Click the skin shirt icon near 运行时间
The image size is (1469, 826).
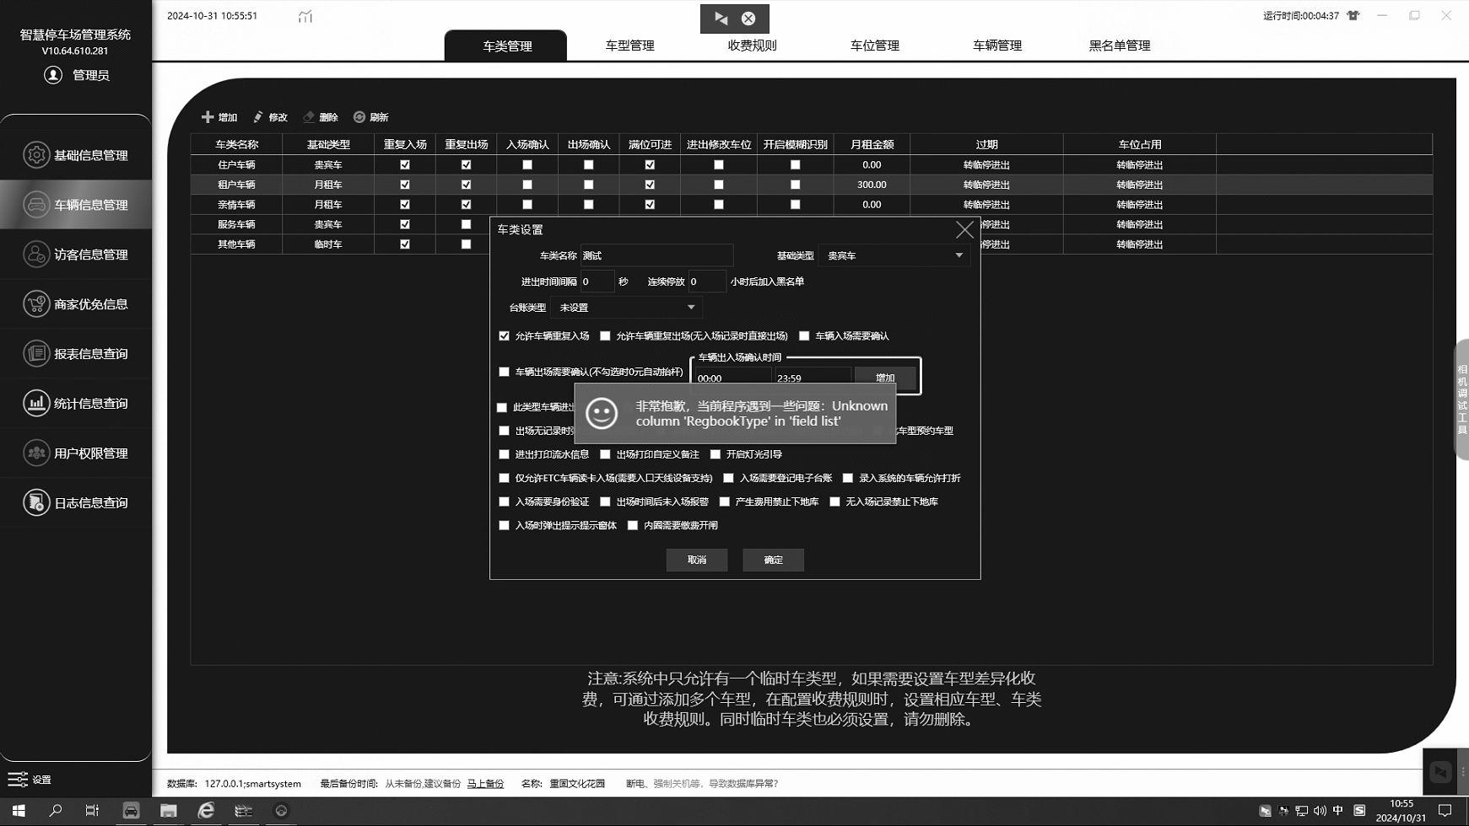(x=1353, y=15)
